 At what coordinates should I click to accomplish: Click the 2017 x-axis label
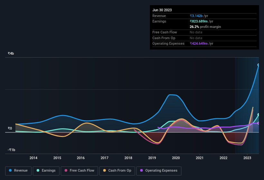pyautogui.click(x=105, y=158)
